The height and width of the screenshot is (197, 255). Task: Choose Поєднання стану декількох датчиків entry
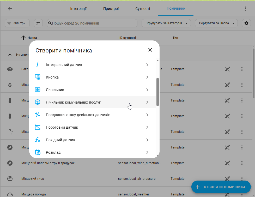[x=92, y=115]
